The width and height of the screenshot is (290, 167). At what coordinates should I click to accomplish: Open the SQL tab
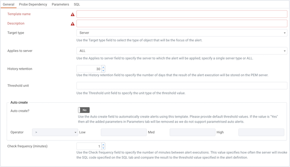click(77, 4)
